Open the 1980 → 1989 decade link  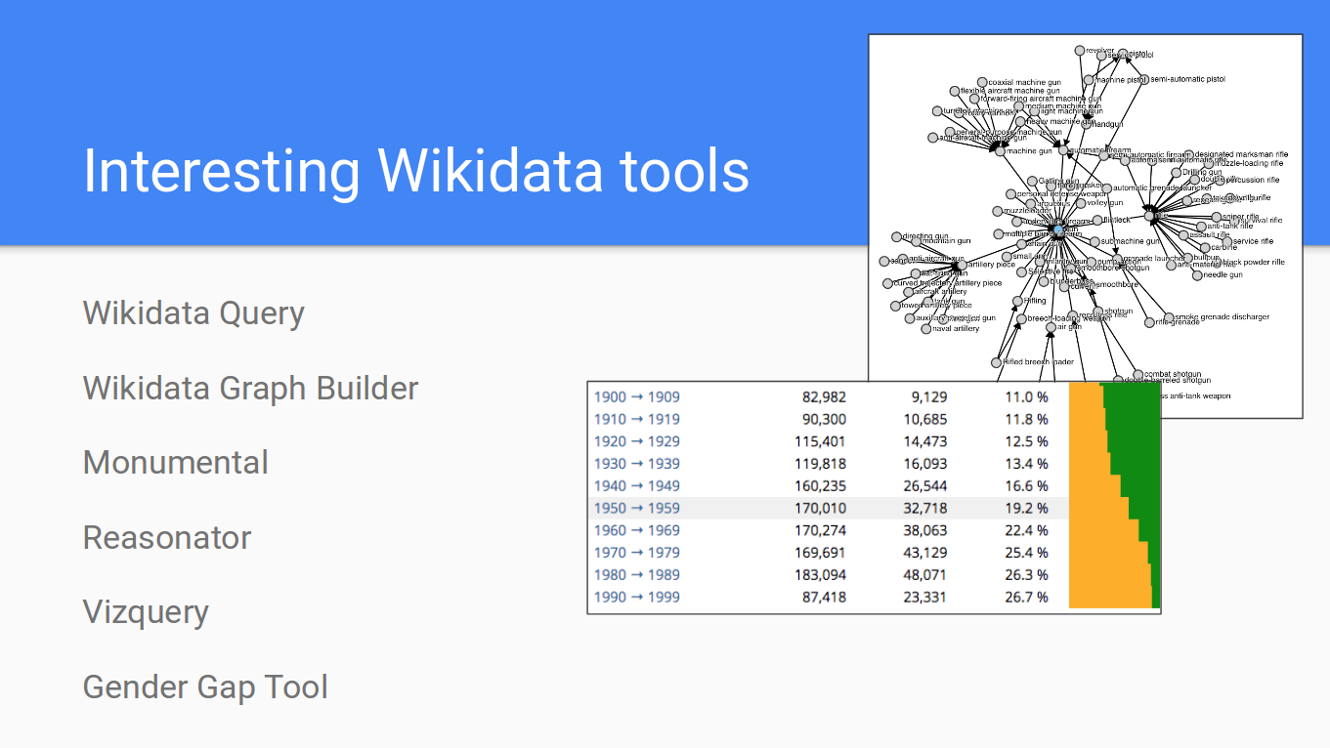[637, 574]
